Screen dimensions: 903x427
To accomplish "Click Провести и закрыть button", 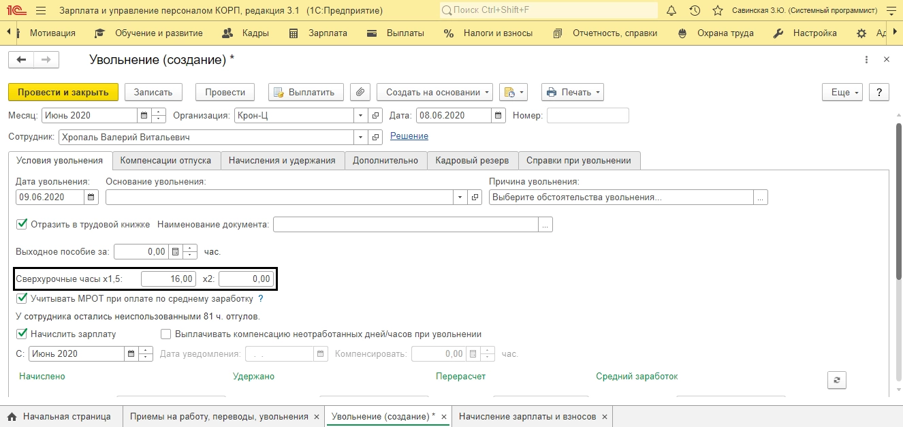I will point(63,92).
